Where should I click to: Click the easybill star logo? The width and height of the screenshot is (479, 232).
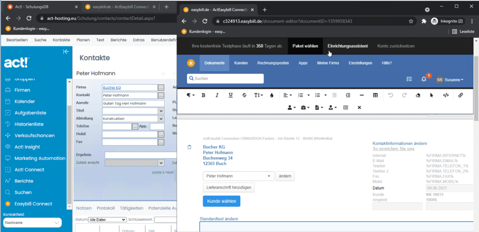[x=191, y=63]
